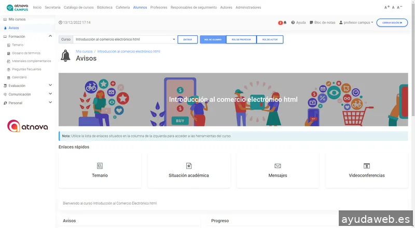The image size is (415, 228).
Task: Switch to Rol de alumno
Action: (x=213, y=39)
